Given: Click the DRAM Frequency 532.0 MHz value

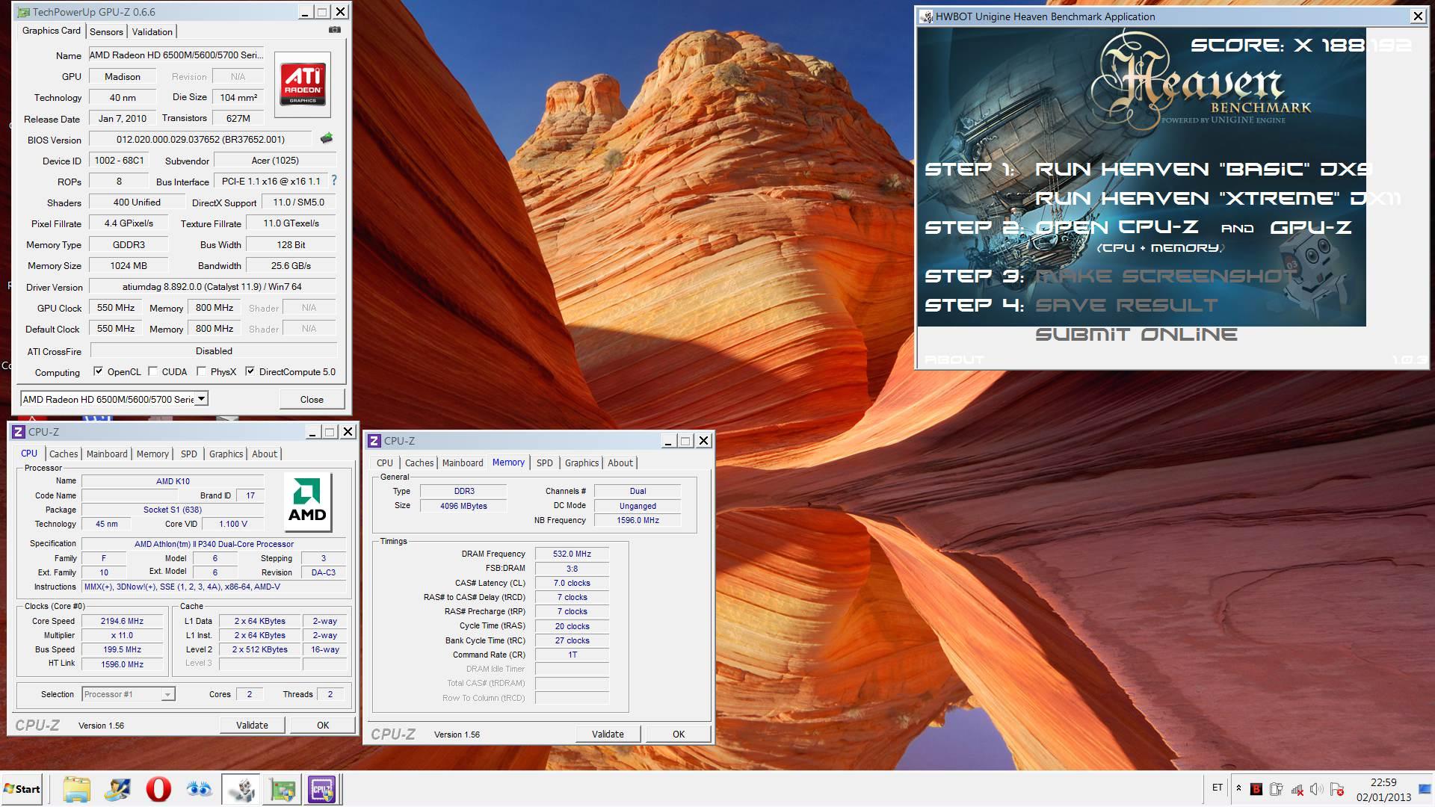Looking at the screenshot, I should click(572, 554).
